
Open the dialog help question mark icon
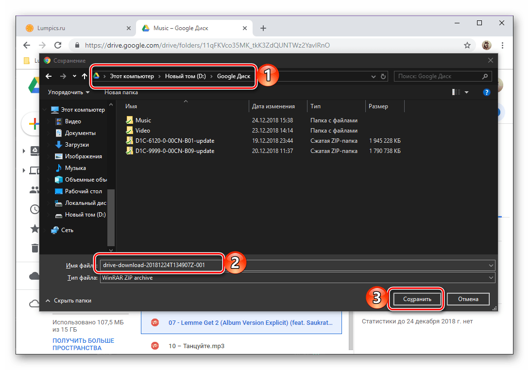(486, 92)
